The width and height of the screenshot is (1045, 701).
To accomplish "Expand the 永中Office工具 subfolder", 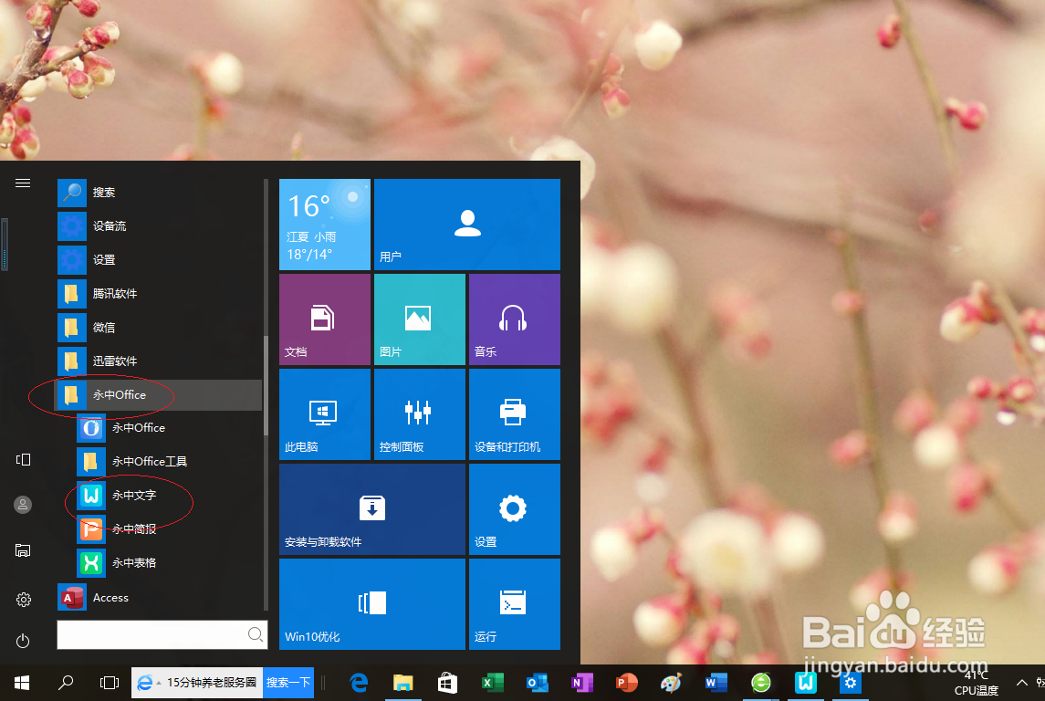I will coord(169,461).
